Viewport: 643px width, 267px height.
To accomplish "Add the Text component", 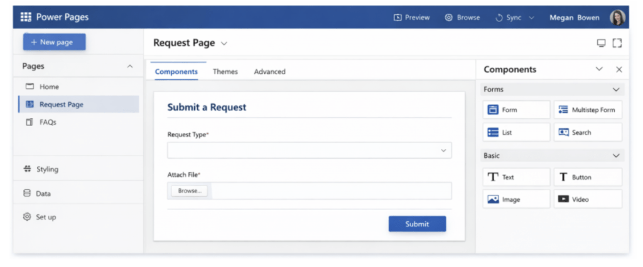I will point(516,177).
